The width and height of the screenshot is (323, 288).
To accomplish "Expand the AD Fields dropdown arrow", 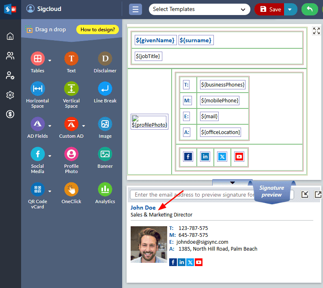I will (x=50, y=126).
